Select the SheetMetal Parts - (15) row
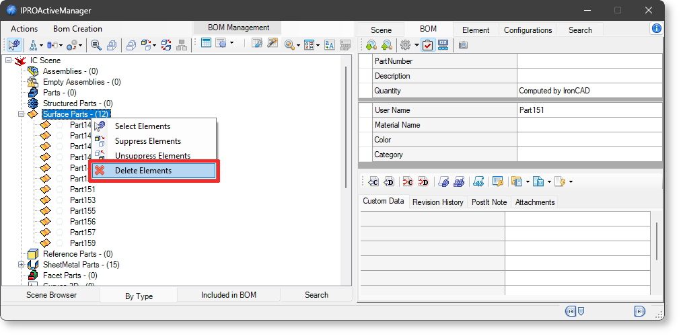The image size is (685, 336). click(x=81, y=265)
